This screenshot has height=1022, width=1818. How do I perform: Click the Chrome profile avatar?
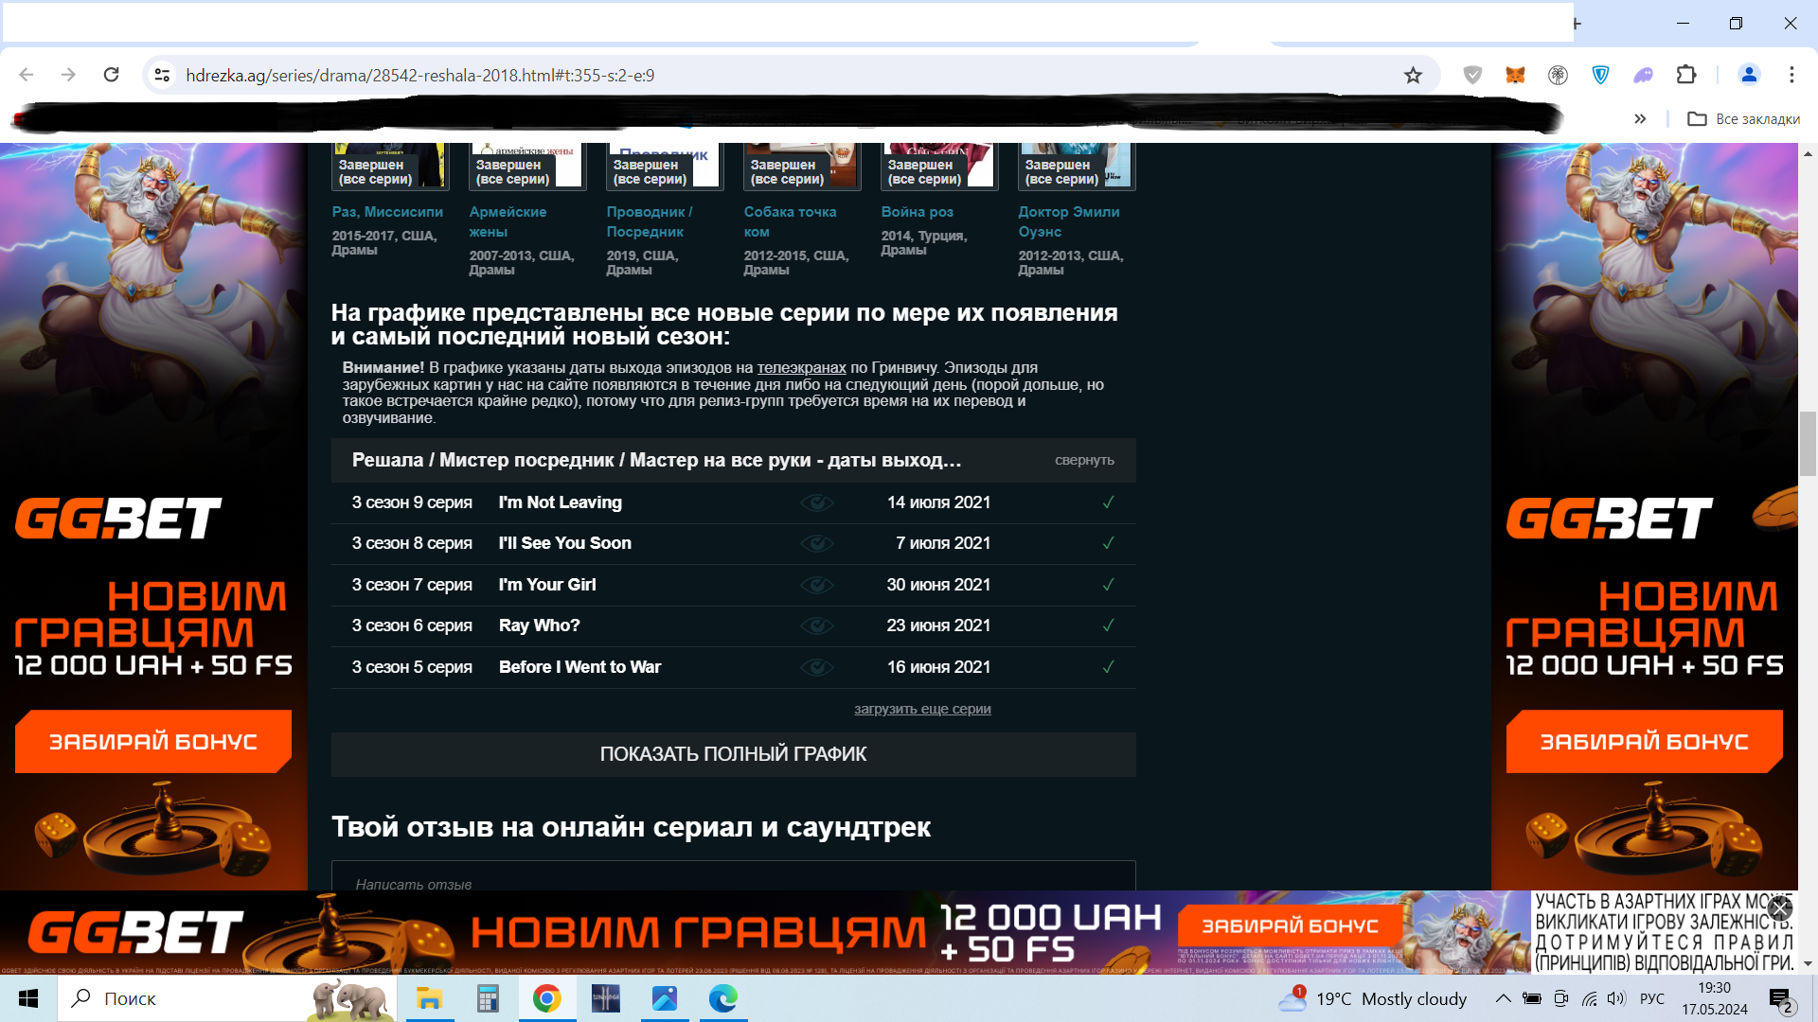[1748, 74]
